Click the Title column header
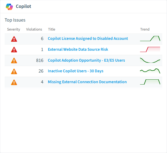 [x=52, y=29]
